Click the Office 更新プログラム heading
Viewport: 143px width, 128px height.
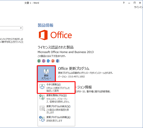coord(74,69)
